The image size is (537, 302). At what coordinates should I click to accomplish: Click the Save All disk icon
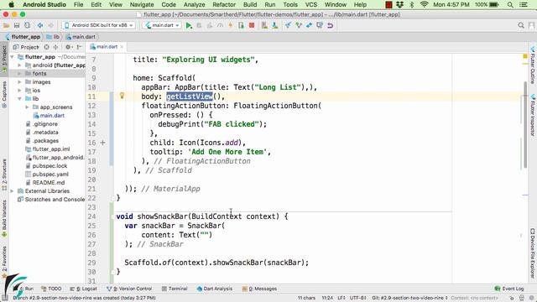click(17, 25)
